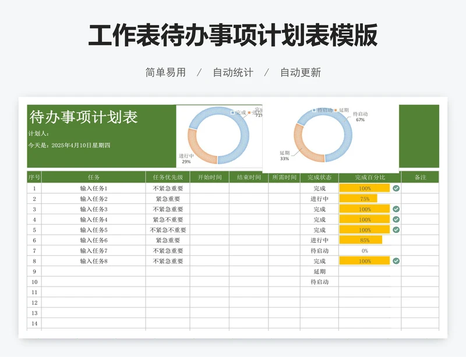Select the priority cell 紧急重要 for 输入任务6
This screenshot has width=466, height=357.
168,240
